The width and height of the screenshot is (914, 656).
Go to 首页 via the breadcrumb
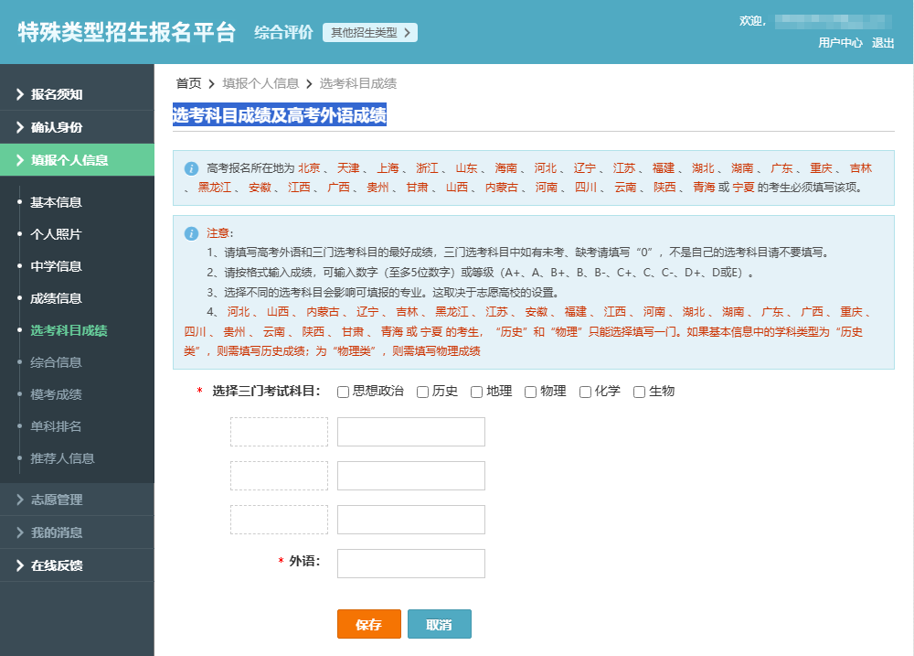(x=187, y=82)
